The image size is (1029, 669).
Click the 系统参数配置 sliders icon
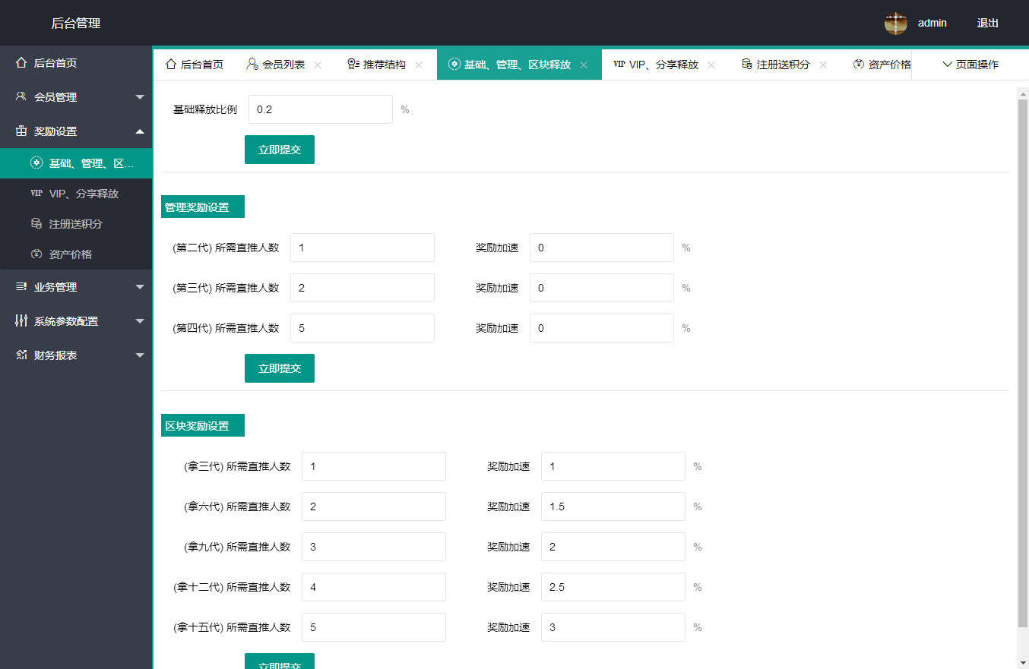coord(21,321)
